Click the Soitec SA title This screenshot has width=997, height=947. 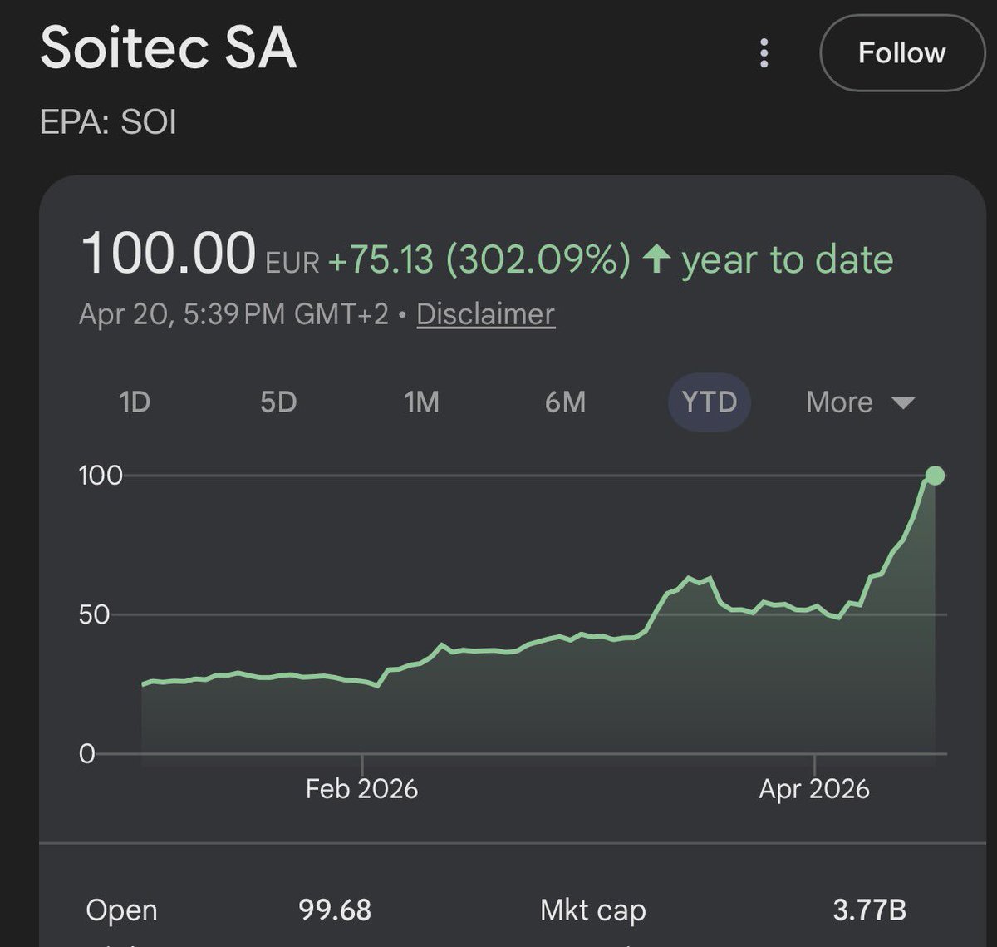click(169, 47)
